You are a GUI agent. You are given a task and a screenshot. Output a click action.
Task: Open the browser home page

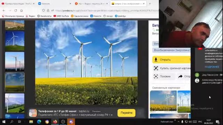pyautogui.click(x=22, y=10)
